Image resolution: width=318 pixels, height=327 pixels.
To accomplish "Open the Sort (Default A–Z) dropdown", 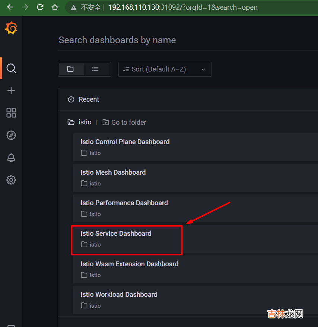I will (x=165, y=69).
